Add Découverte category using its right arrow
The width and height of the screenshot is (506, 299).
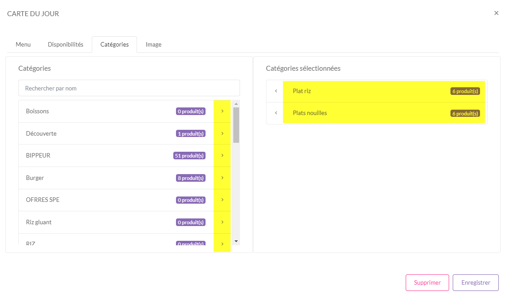click(x=222, y=133)
